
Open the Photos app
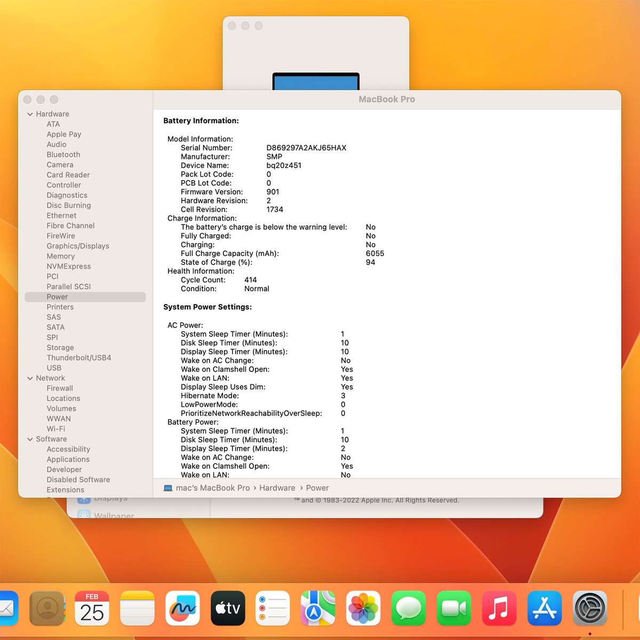363,608
